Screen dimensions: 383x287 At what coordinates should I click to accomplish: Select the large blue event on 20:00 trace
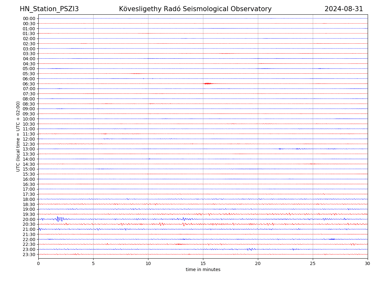pos(59,219)
